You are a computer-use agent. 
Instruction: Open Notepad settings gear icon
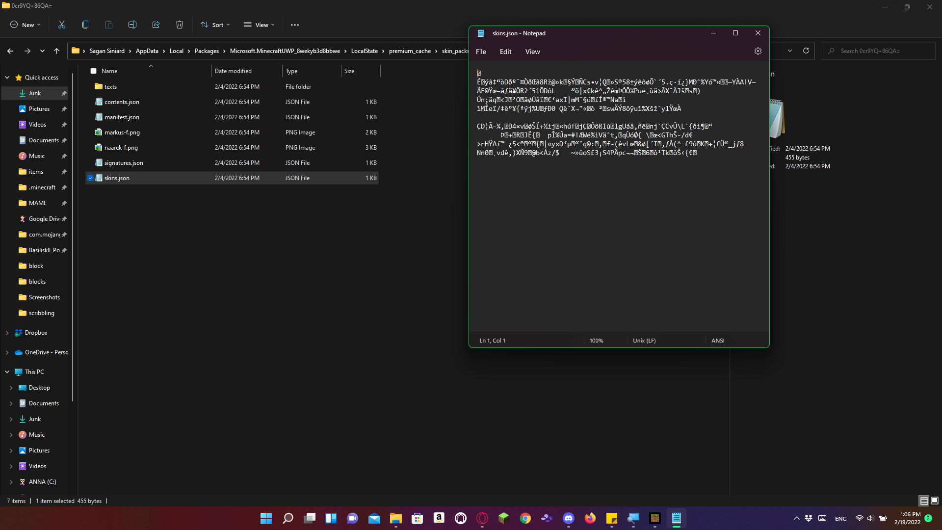[758, 51]
